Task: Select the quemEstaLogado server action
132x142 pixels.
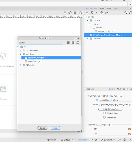Action: (x=35, y=61)
